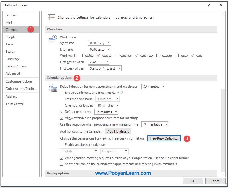The height and width of the screenshot is (188, 229).
Task: Open the Add-ins category
Action: click(21, 97)
